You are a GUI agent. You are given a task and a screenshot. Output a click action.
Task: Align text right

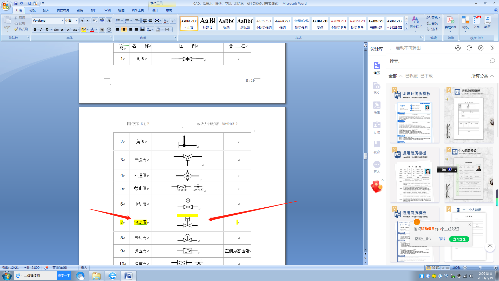click(130, 29)
